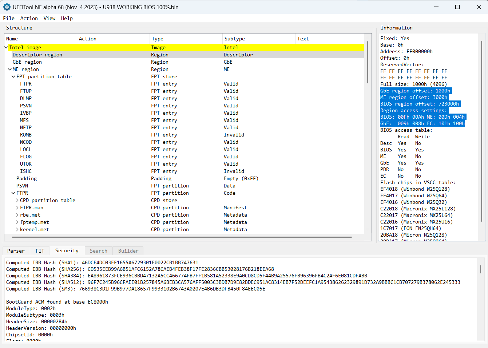Switch to the Builder tab
Viewport: 488px width, 348px height.
pyautogui.click(x=128, y=251)
